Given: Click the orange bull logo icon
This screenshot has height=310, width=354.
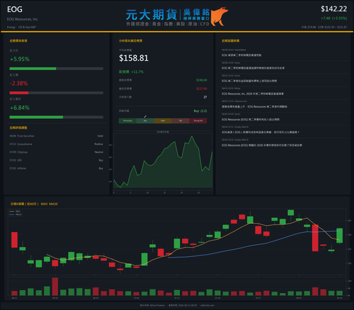Looking at the screenshot, I should (x=219, y=16).
